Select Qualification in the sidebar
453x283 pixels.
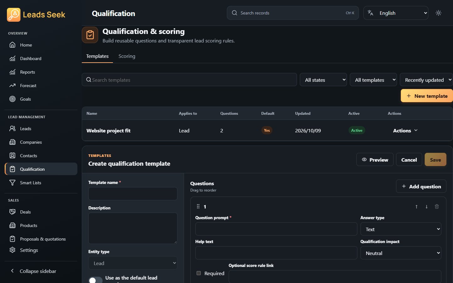tap(41, 169)
